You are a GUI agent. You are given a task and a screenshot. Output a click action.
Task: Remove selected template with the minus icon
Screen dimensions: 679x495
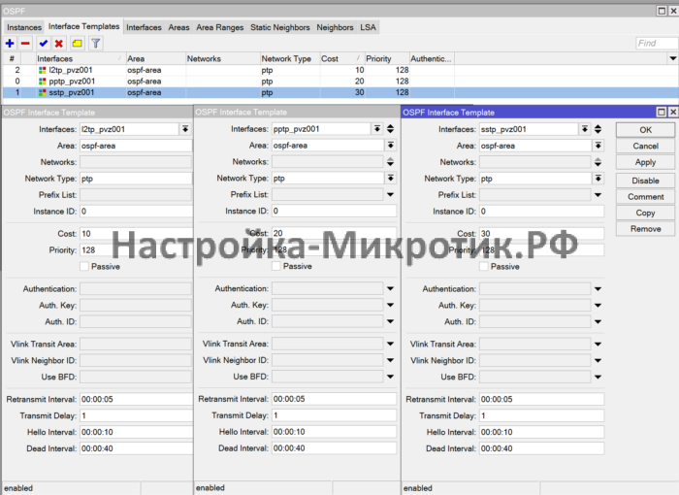point(25,44)
